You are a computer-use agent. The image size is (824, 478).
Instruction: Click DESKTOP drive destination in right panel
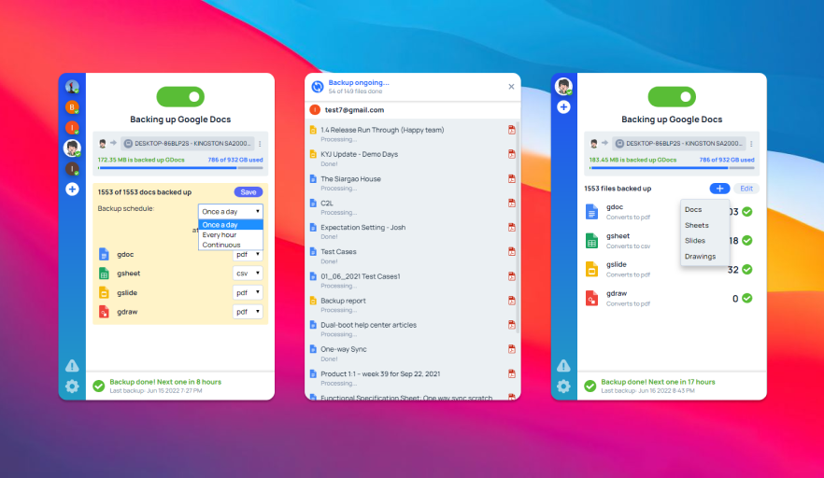click(679, 144)
